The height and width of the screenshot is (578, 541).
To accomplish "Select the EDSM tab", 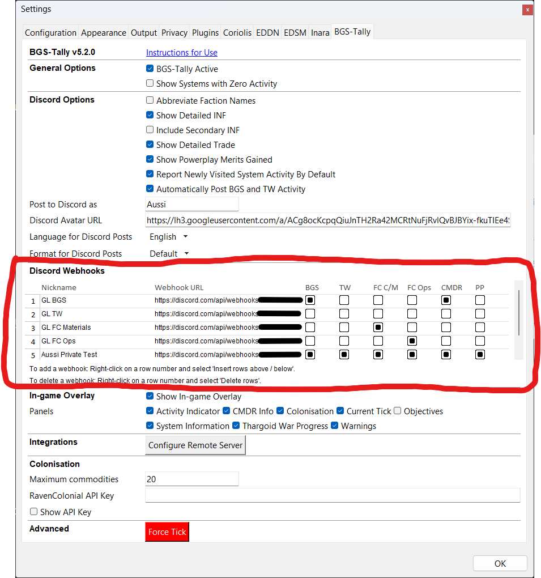I will click(x=295, y=33).
